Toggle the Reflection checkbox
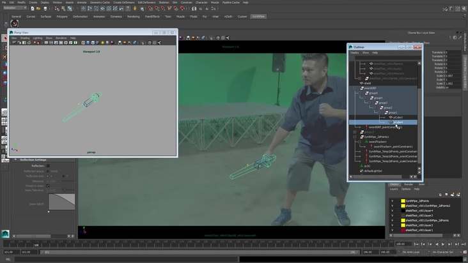Viewport: 468px width, 263px height. (x=48, y=166)
